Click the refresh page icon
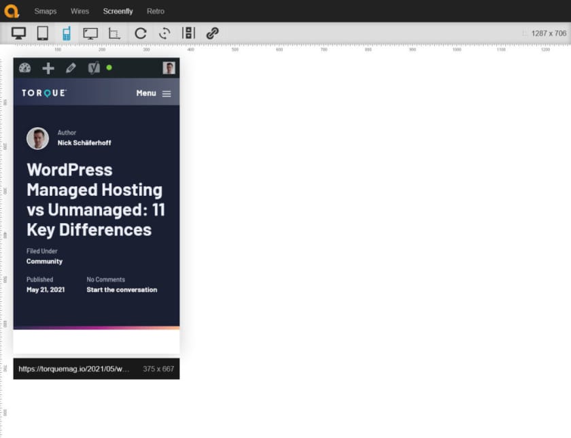The image size is (571, 438). 141,33
